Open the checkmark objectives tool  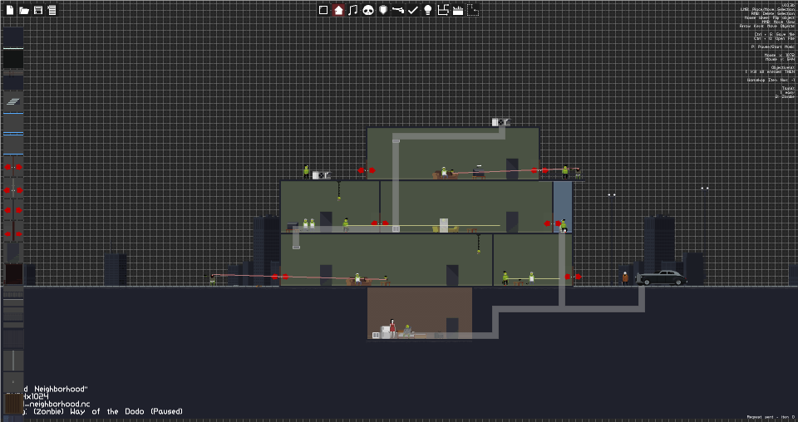[x=413, y=10]
